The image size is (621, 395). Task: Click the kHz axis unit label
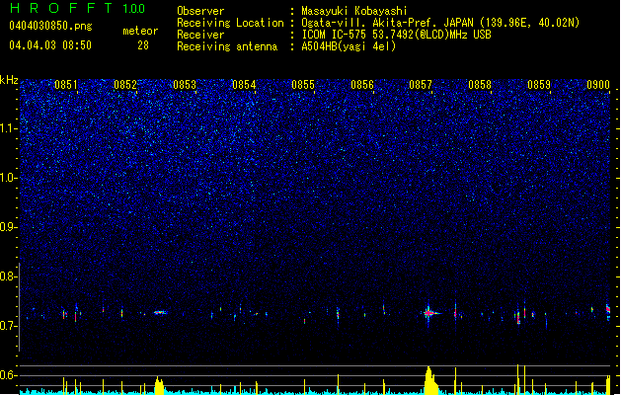[9, 80]
